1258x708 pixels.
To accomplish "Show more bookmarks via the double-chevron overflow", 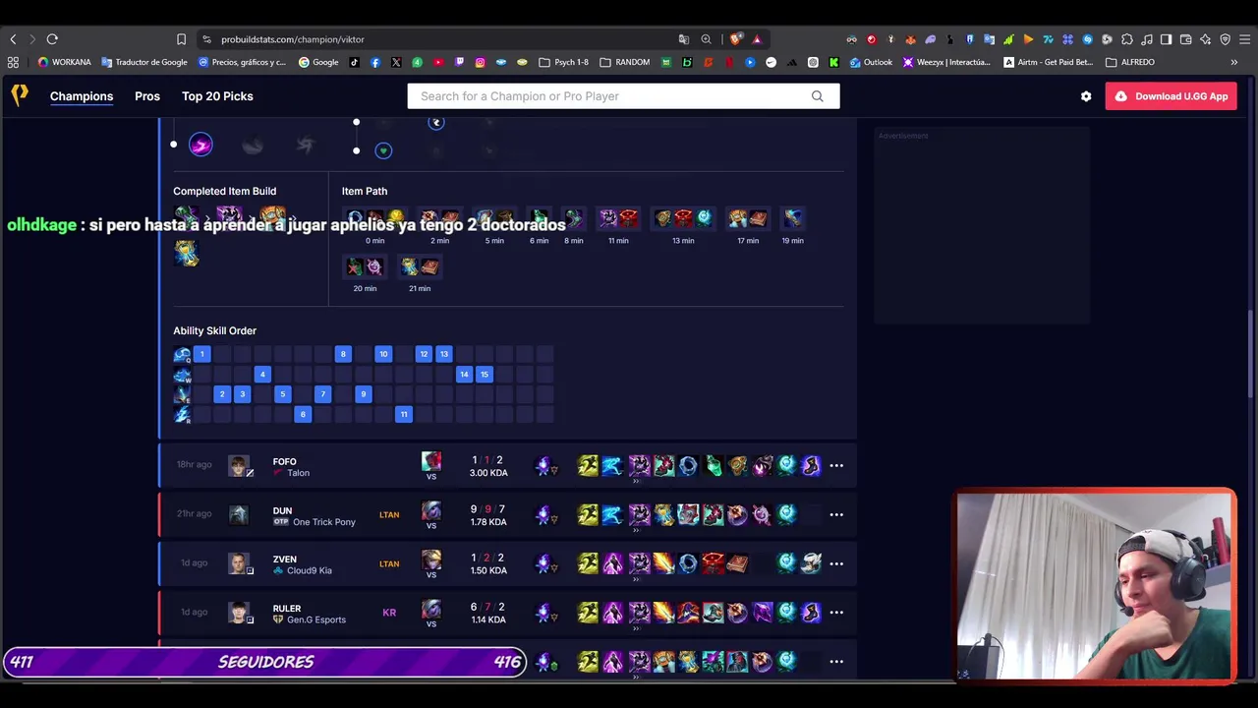I will 1233,62.
